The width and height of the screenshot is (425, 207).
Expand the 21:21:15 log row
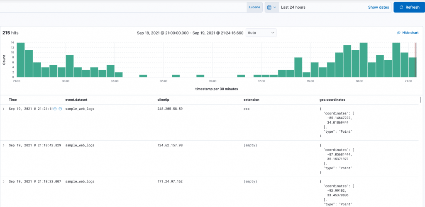point(3,109)
